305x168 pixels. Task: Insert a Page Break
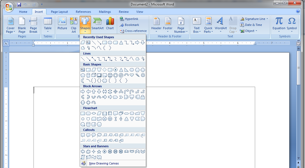[x=34, y=26]
